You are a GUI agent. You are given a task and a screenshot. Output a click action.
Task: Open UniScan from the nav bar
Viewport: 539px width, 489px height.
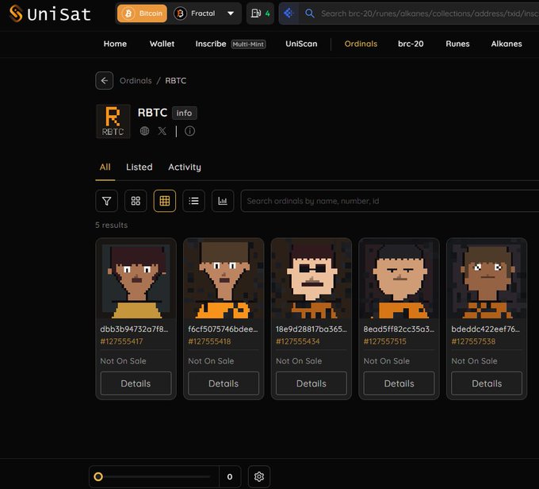pos(301,44)
